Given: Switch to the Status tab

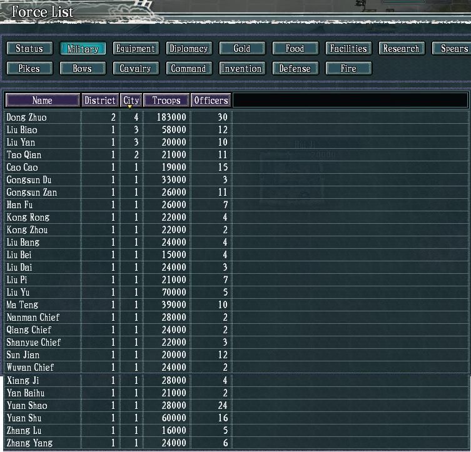Looking at the screenshot, I should point(29,49).
